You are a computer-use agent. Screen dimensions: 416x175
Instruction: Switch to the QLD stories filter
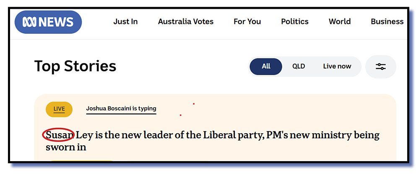tap(299, 66)
